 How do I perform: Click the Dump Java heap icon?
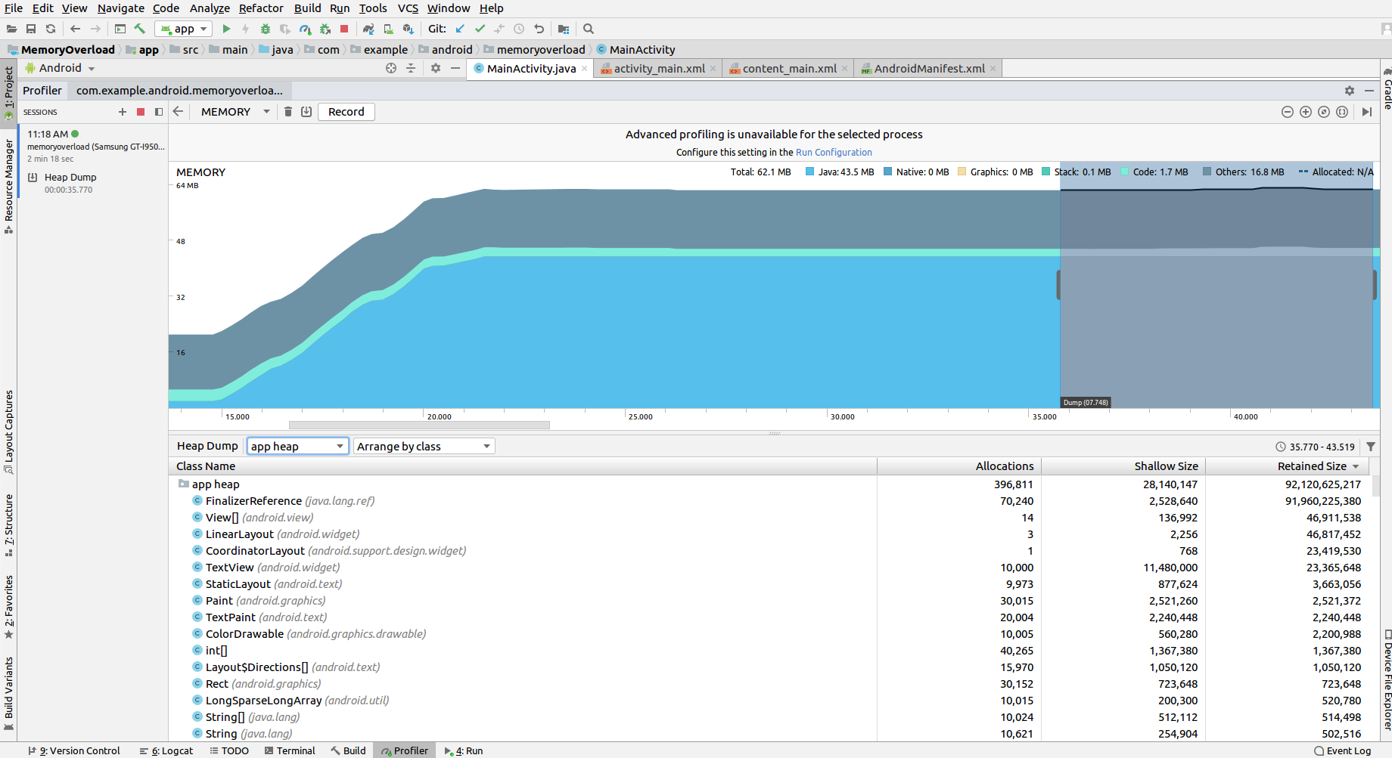306,112
